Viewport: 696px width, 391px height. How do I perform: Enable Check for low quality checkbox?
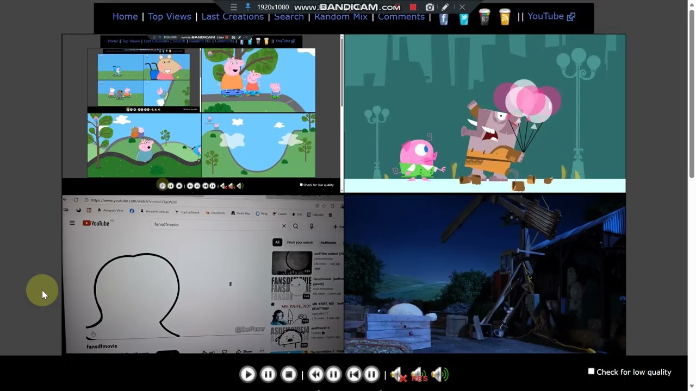[591, 371]
